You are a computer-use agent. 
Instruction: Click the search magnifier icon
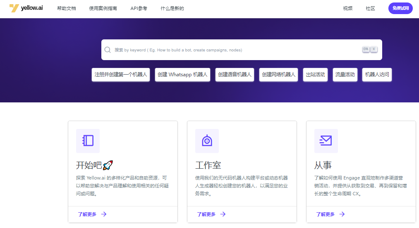point(108,50)
